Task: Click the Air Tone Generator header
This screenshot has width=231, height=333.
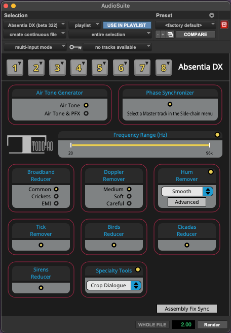Action: 60,93
